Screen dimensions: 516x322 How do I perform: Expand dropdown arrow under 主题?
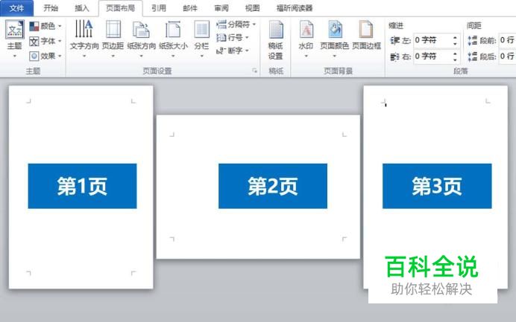point(14,56)
